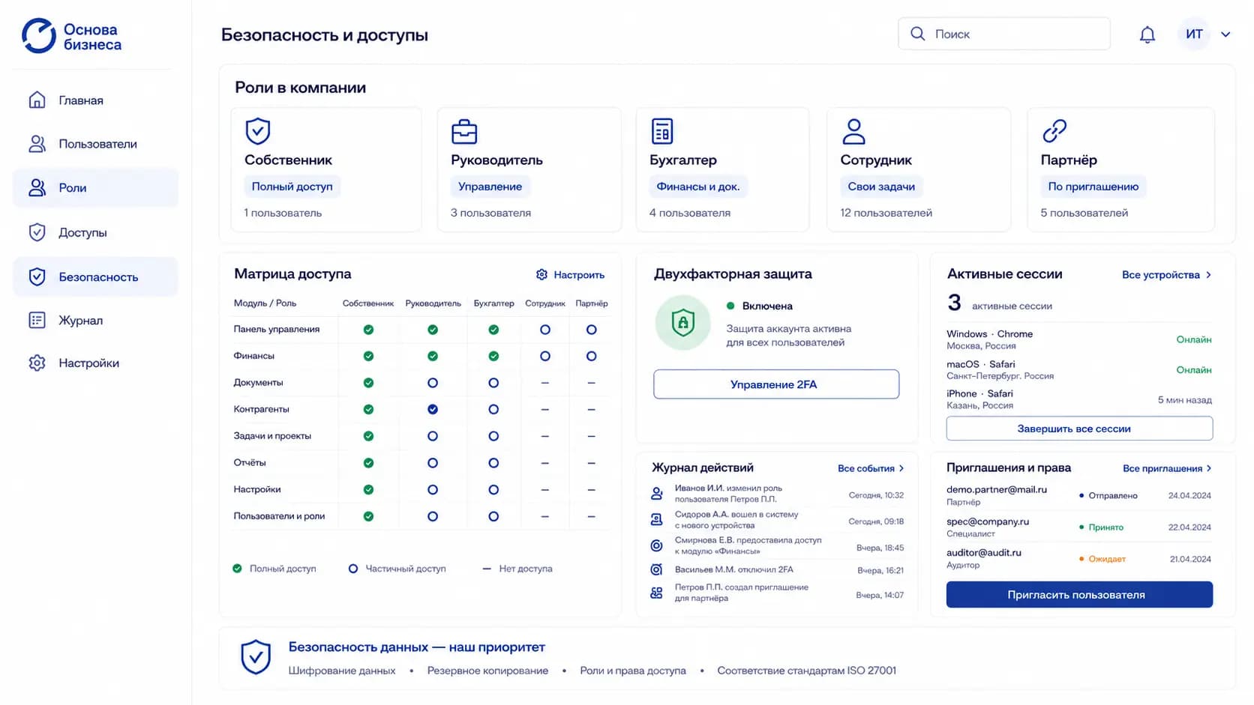Screen dimensions: 1254x705
Task: Click the Управление tag on Руководитель
Action: pyautogui.click(x=490, y=187)
